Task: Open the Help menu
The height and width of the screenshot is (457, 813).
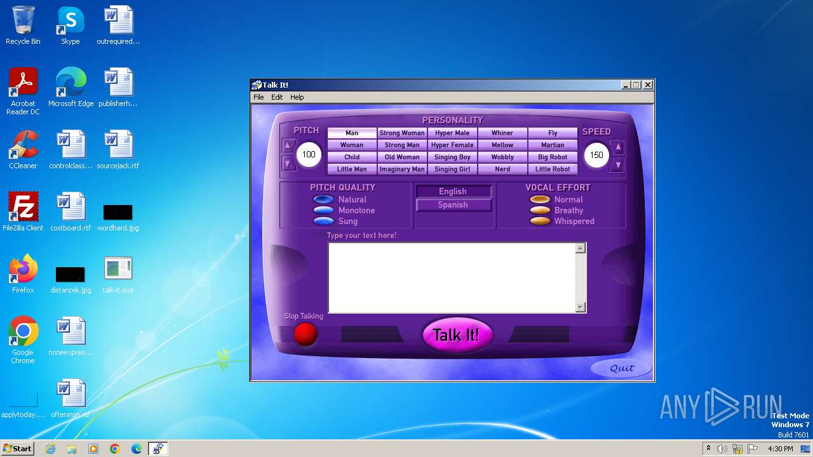Action: pyautogui.click(x=297, y=97)
